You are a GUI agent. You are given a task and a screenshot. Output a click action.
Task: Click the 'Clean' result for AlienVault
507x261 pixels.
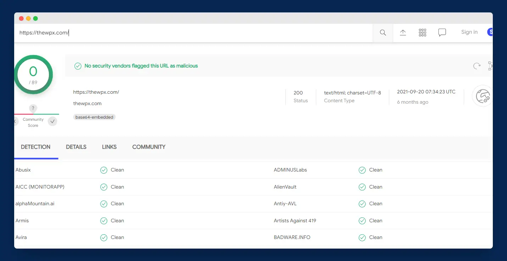click(376, 187)
